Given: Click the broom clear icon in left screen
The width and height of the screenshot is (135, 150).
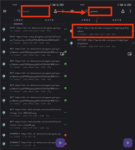Looking at the screenshot, I should coord(55,11).
